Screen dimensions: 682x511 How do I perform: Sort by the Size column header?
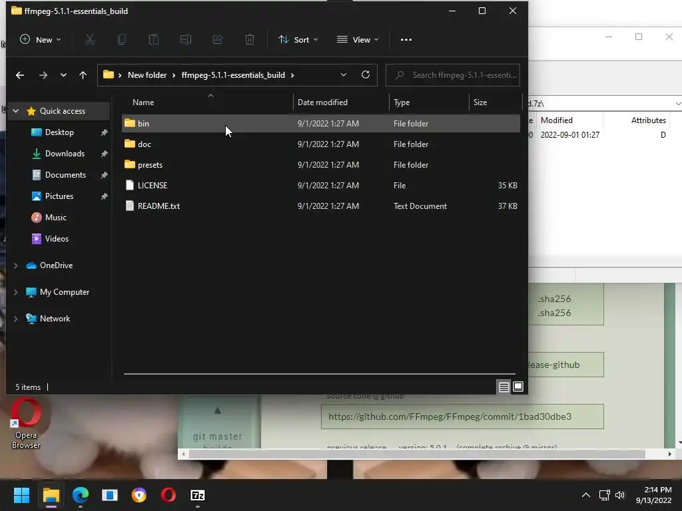(x=496, y=102)
